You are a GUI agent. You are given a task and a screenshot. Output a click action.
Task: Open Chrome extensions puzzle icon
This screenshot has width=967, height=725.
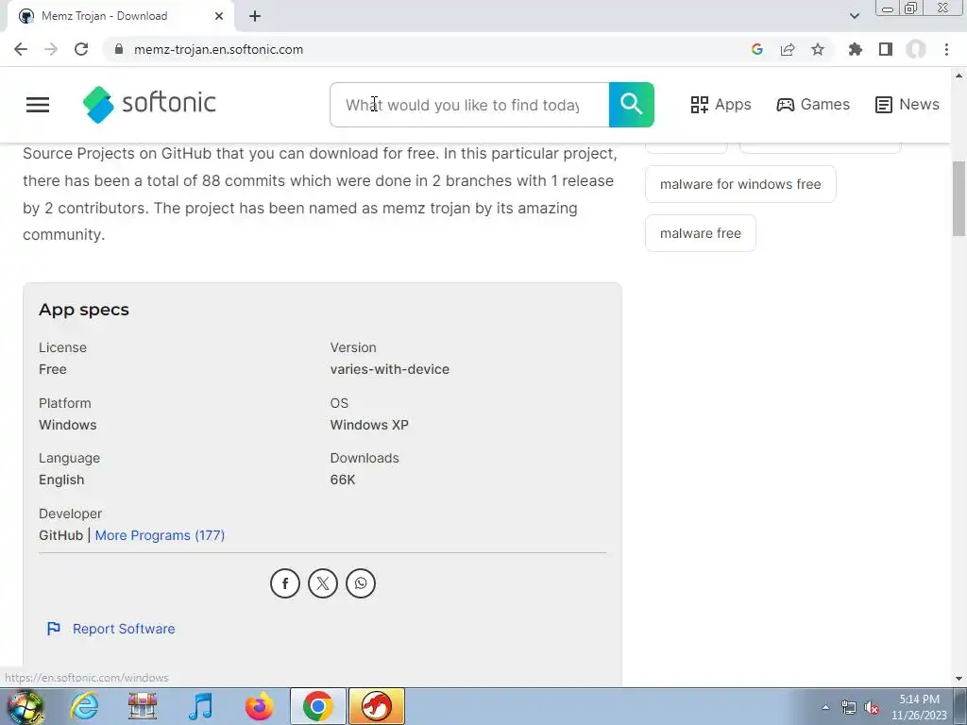856,49
